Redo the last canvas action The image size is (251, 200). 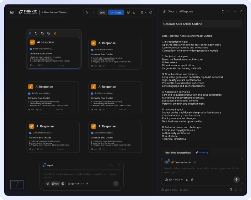pyautogui.click(x=94, y=12)
